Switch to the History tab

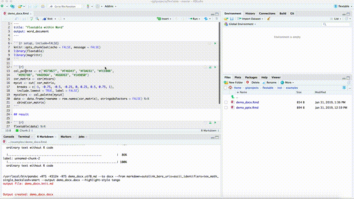pos(250,14)
